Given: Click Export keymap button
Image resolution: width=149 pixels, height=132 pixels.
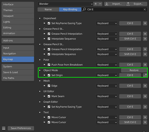Looking at the screenshot, I should pyautogui.click(x=136, y=4).
